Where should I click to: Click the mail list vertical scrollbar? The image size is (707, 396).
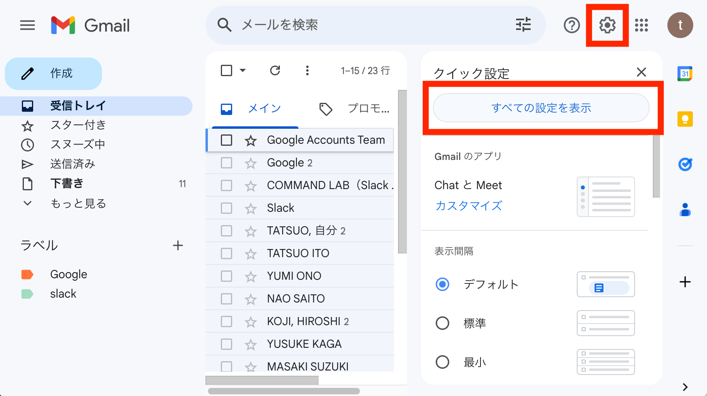tap(402, 172)
